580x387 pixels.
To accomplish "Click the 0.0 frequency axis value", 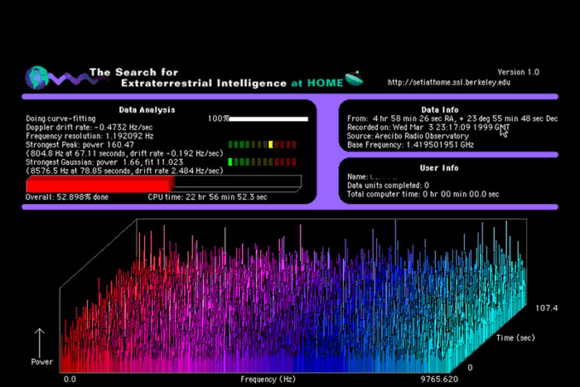I will click(70, 379).
